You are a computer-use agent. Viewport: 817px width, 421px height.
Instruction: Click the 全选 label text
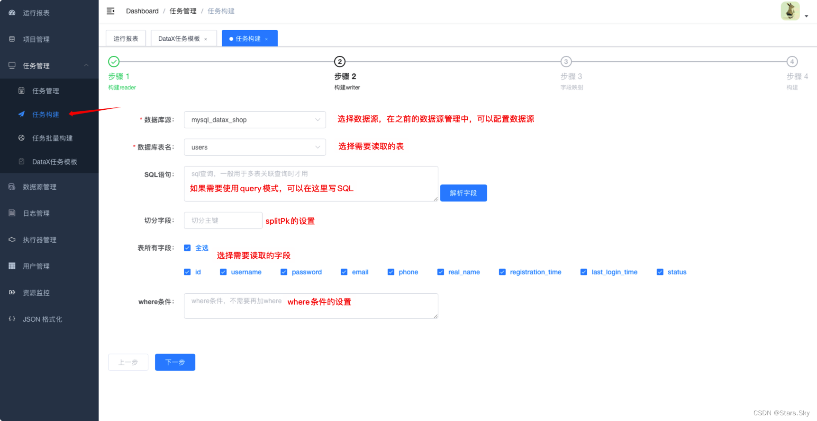point(202,248)
